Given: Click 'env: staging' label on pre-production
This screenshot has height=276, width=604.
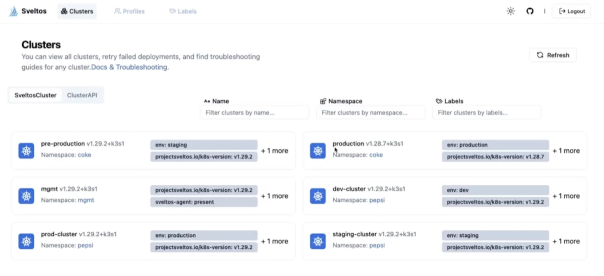Looking at the screenshot, I should pos(204,145).
